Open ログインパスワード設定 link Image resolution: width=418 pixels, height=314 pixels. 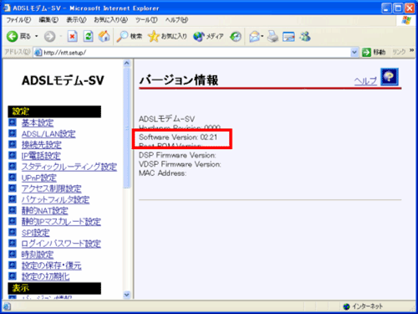[x=61, y=244]
